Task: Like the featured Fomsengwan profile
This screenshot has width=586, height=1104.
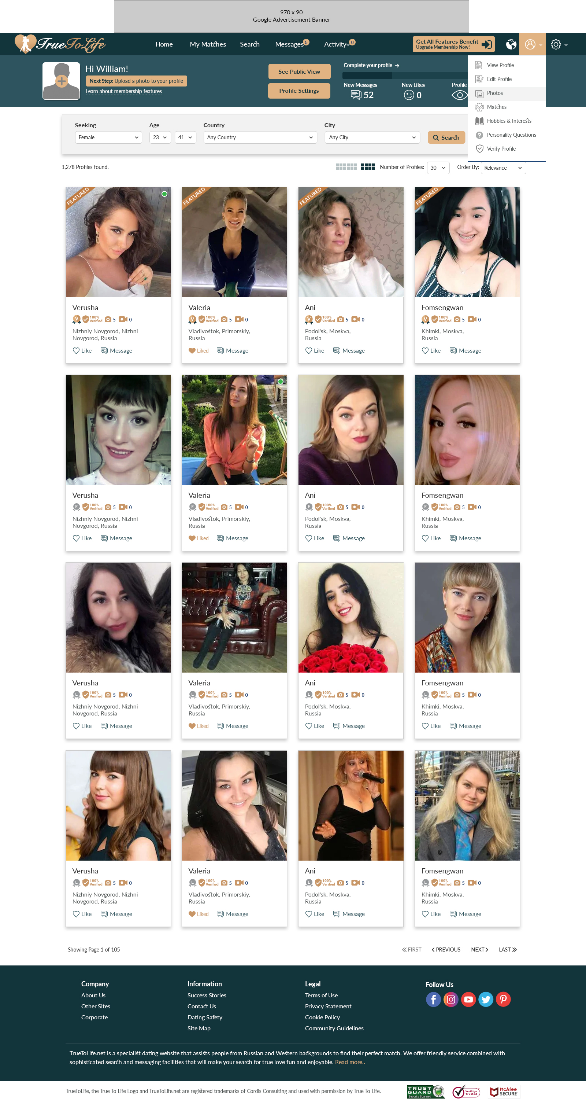Action: point(431,350)
